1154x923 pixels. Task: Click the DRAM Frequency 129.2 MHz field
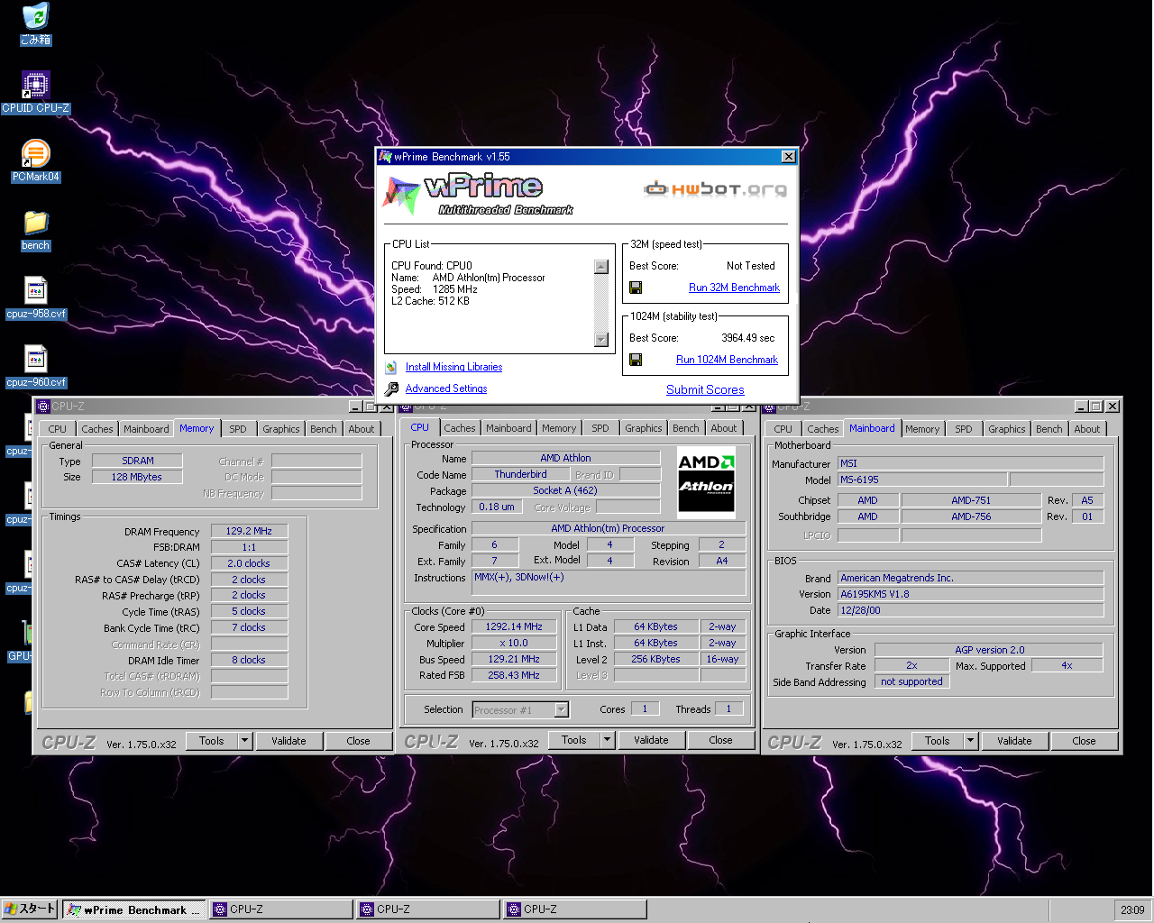(249, 532)
